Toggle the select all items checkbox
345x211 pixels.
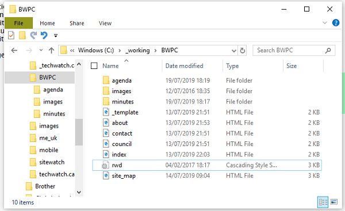[94, 66]
